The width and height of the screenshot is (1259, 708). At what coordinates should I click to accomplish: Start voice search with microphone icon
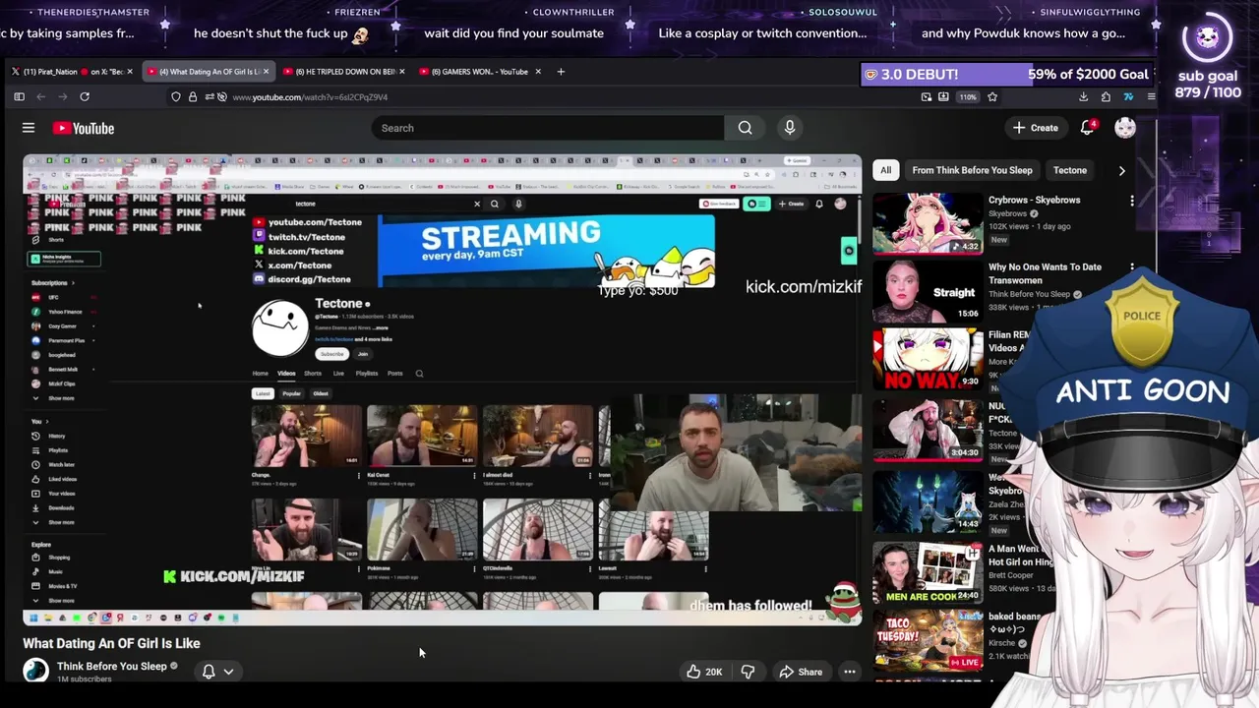coord(789,128)
